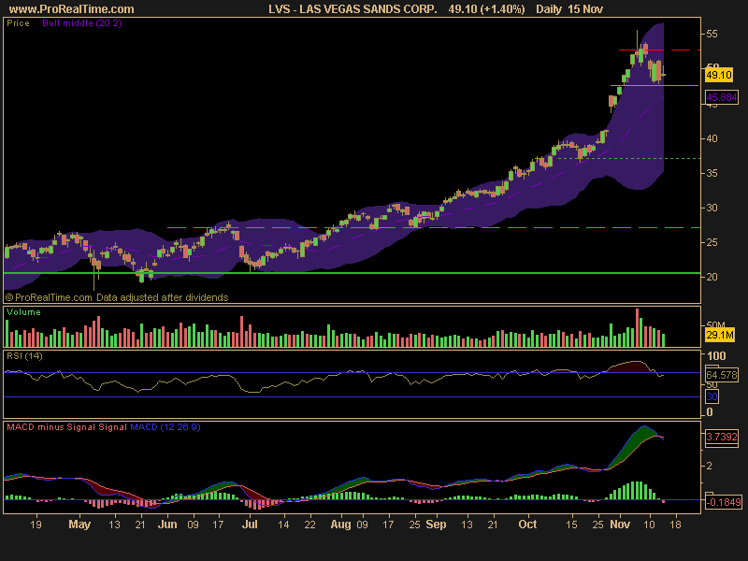Select the May label on date axis
The width and height of the screenshot is (748, 561).
[79, 525]
